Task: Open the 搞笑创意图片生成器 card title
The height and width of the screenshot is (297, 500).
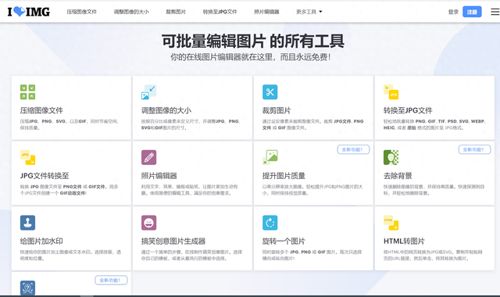Action: click(173, 242)
